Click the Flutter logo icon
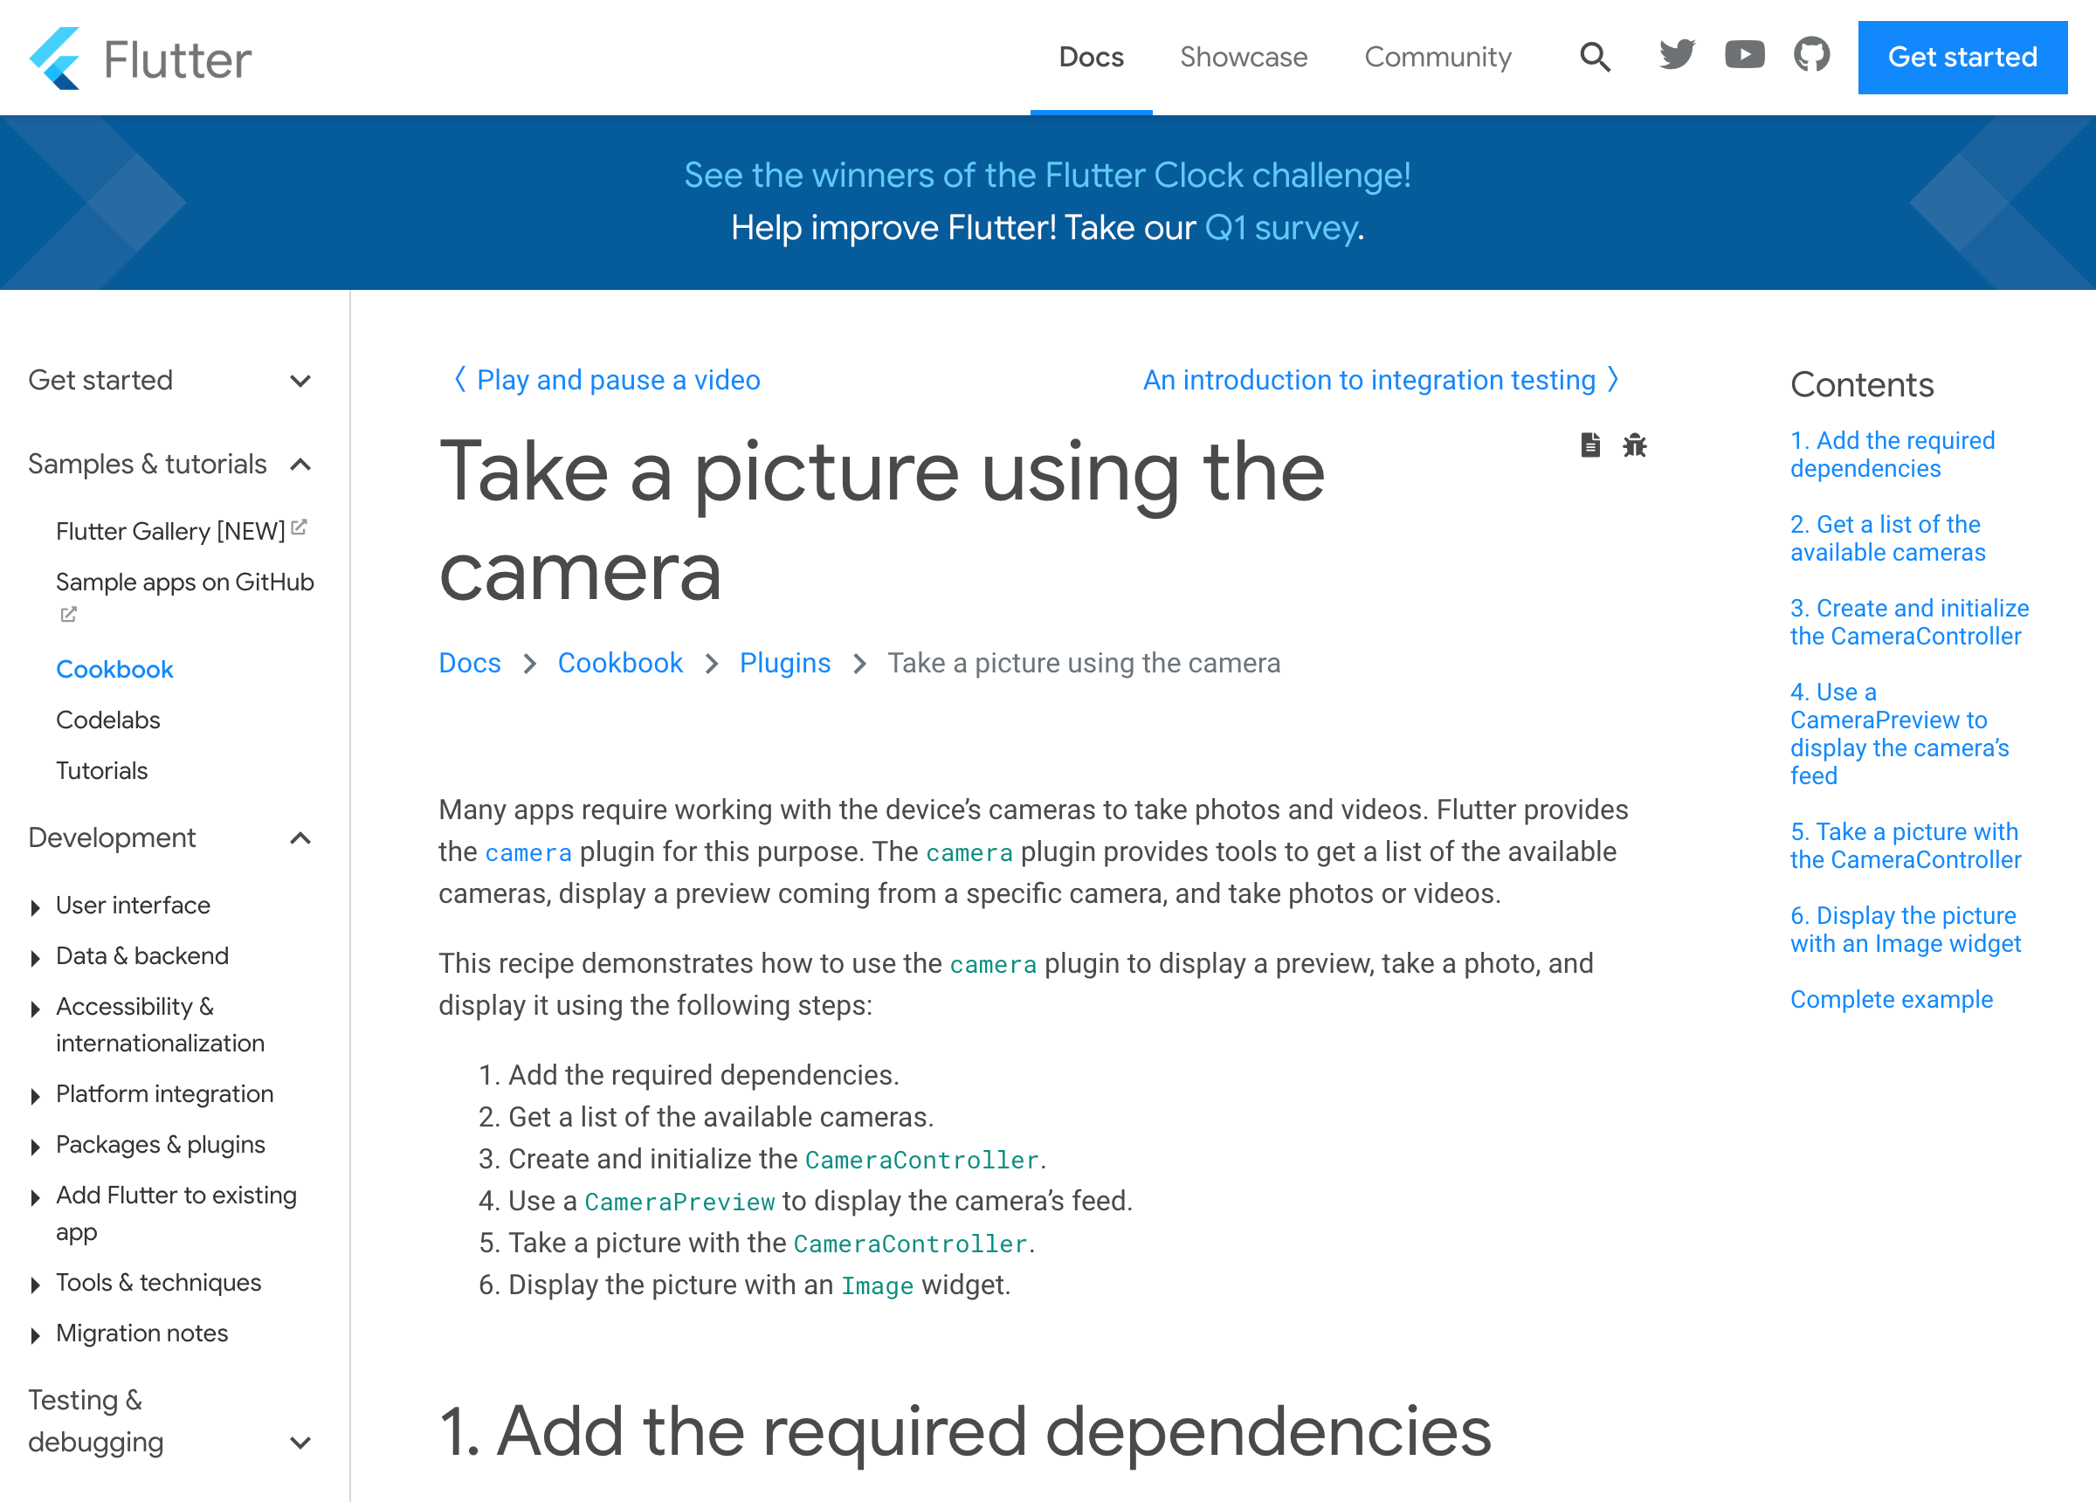 pyautogui.click(x=54, y=59)
